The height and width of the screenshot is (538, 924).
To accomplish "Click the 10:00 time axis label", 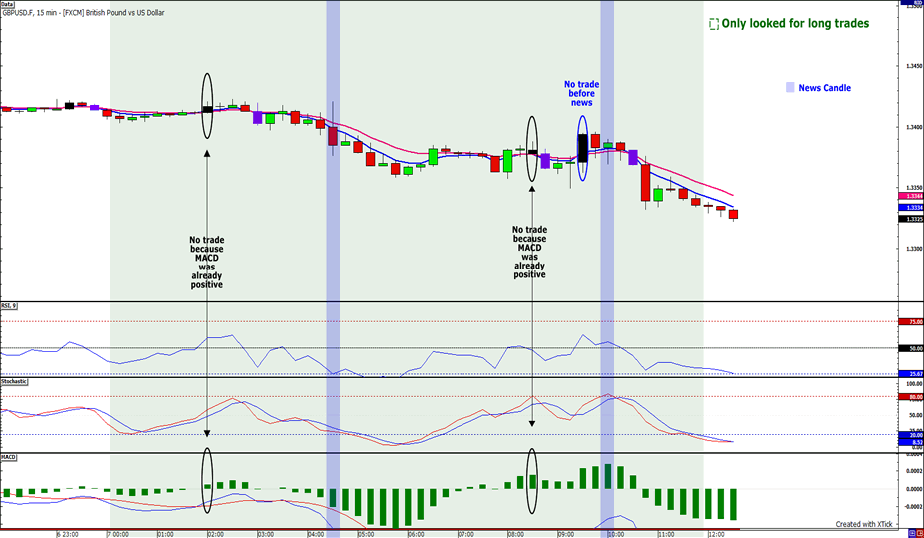I will point(616,534).
